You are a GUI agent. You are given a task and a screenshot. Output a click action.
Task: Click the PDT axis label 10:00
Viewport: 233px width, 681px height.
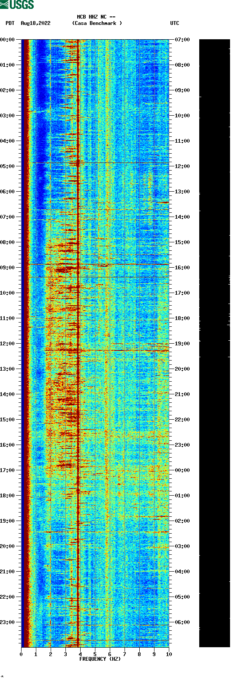[8, 293]
